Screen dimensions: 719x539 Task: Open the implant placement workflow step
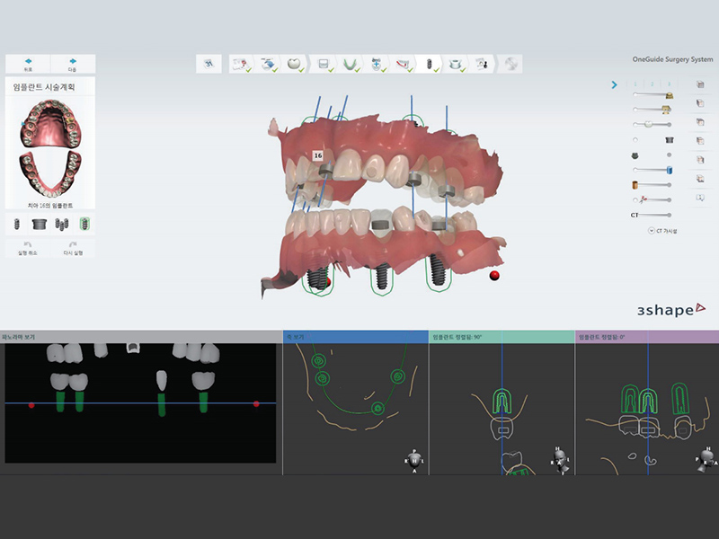coord(429,64)
